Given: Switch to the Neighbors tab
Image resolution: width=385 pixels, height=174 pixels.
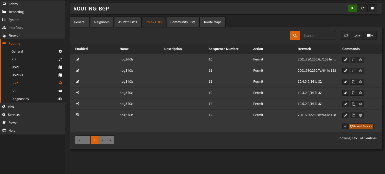Looking at the screenshot, I should (102, 22).
